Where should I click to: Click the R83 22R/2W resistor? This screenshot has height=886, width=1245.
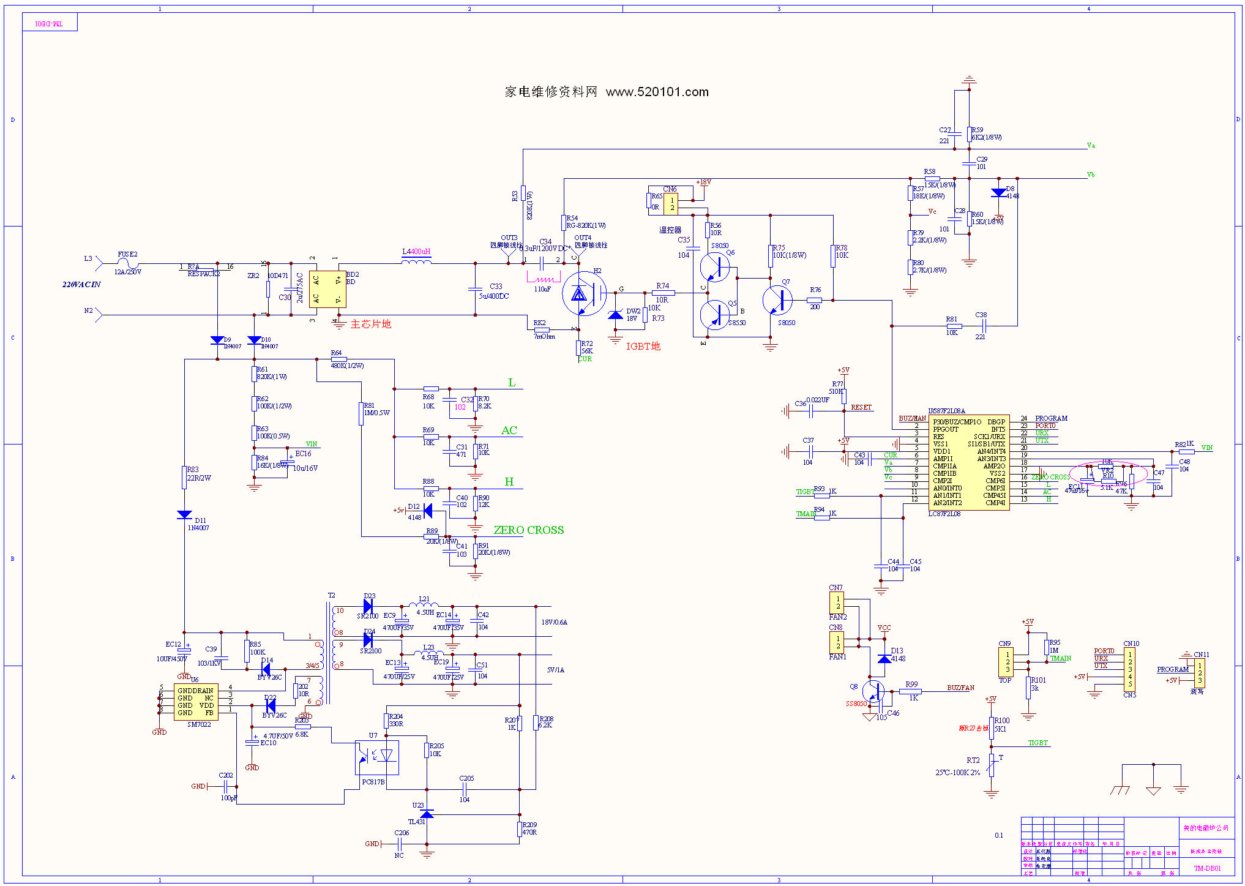[x=184, y=478]
